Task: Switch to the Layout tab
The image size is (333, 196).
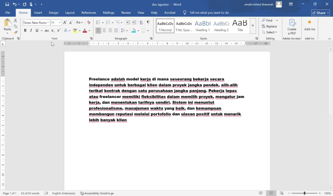Action: (x=70, y=13)
